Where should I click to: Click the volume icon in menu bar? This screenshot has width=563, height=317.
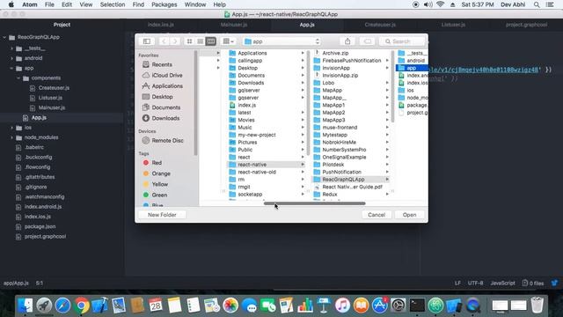coord(428,4)
